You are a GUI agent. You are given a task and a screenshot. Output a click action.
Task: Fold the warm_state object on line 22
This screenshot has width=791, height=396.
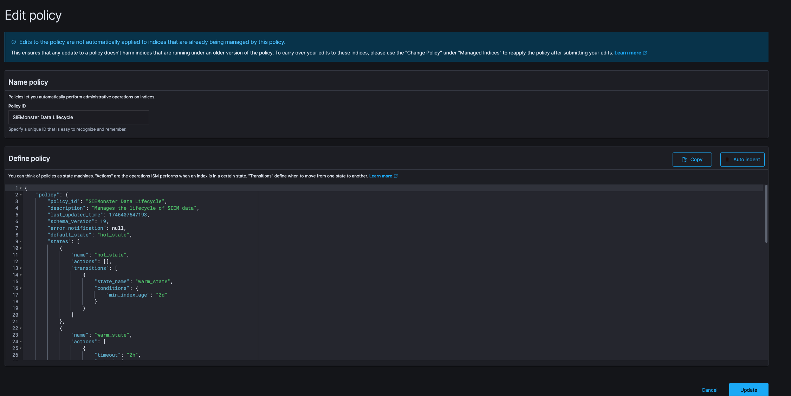21,328
